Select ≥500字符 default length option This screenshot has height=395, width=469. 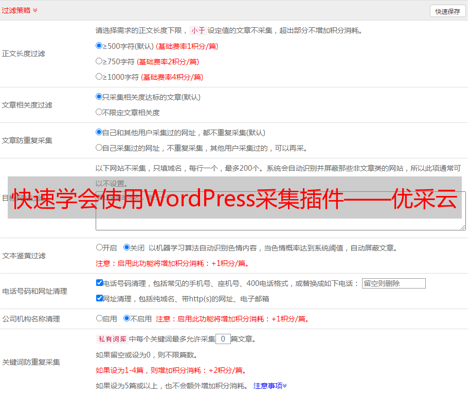click(99, 46)
